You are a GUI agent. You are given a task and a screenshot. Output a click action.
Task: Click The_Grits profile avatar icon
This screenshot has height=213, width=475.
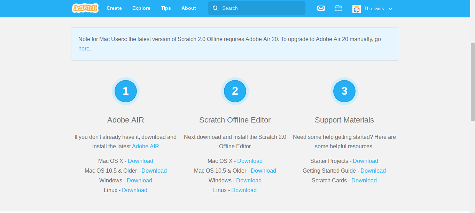tap(356, 9)
